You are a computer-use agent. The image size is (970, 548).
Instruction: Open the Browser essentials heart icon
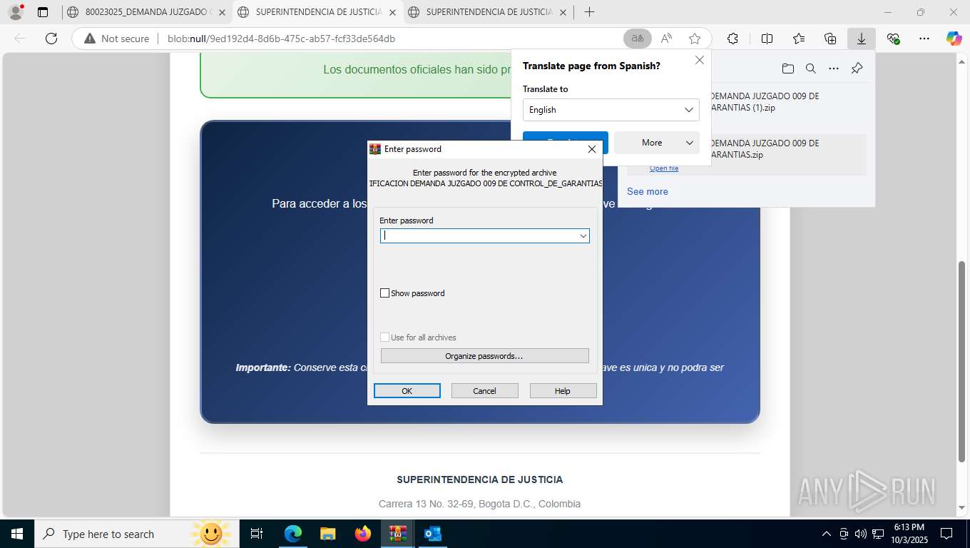point(893,39)
